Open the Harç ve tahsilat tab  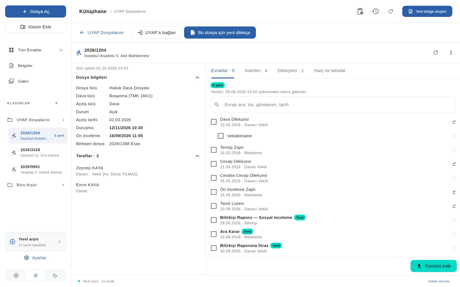[330, 71]
